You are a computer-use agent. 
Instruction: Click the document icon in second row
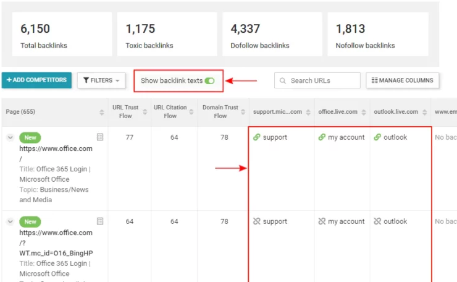coord(100,221)
